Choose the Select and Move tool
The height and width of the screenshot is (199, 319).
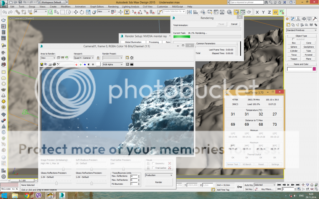point(76,12)
